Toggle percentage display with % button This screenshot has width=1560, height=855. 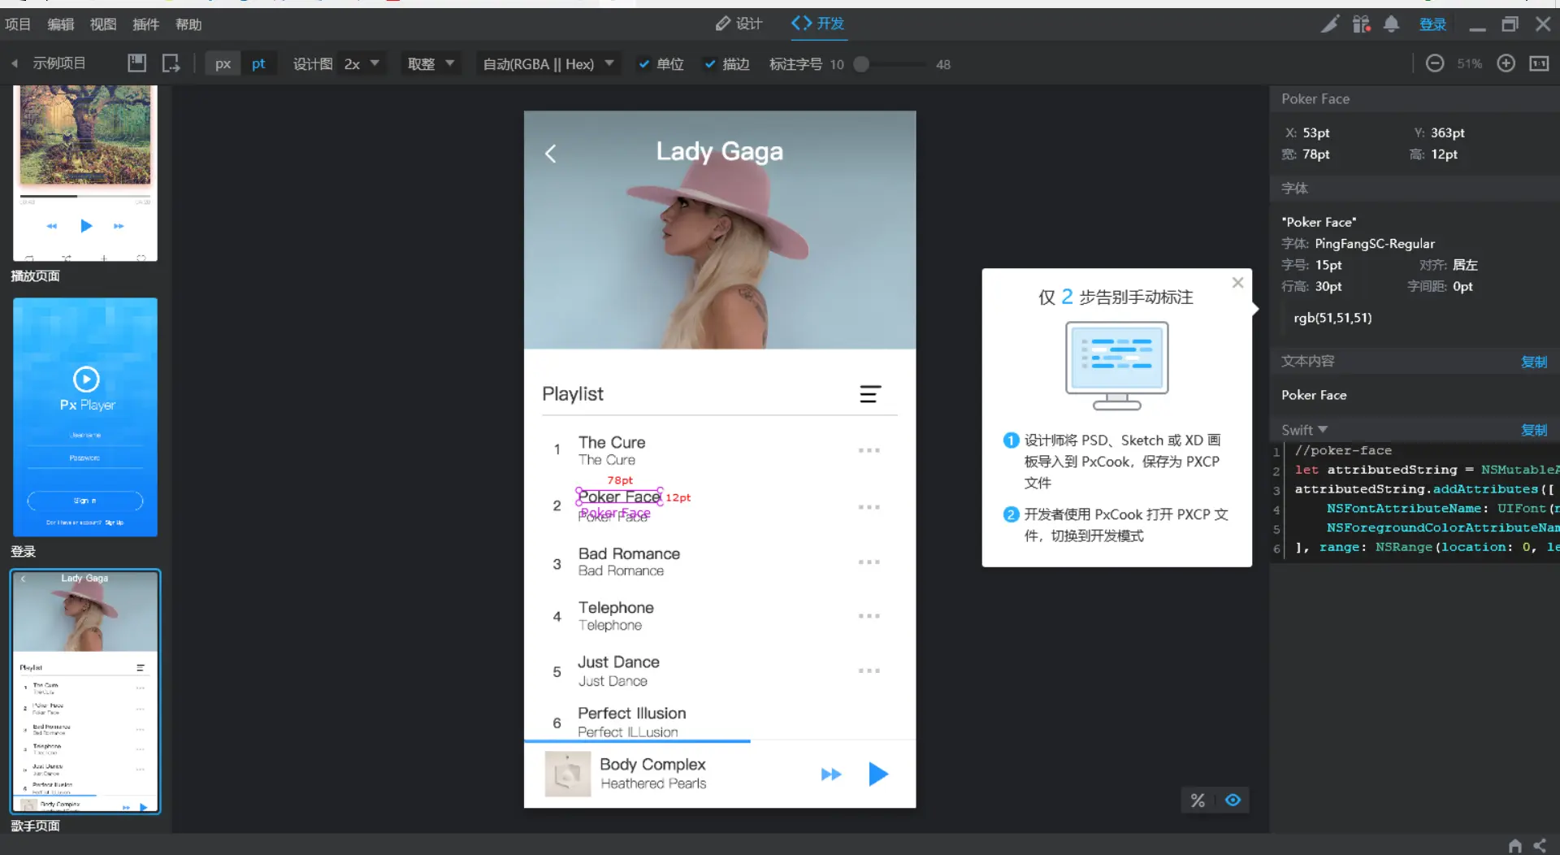(1198, 801)
